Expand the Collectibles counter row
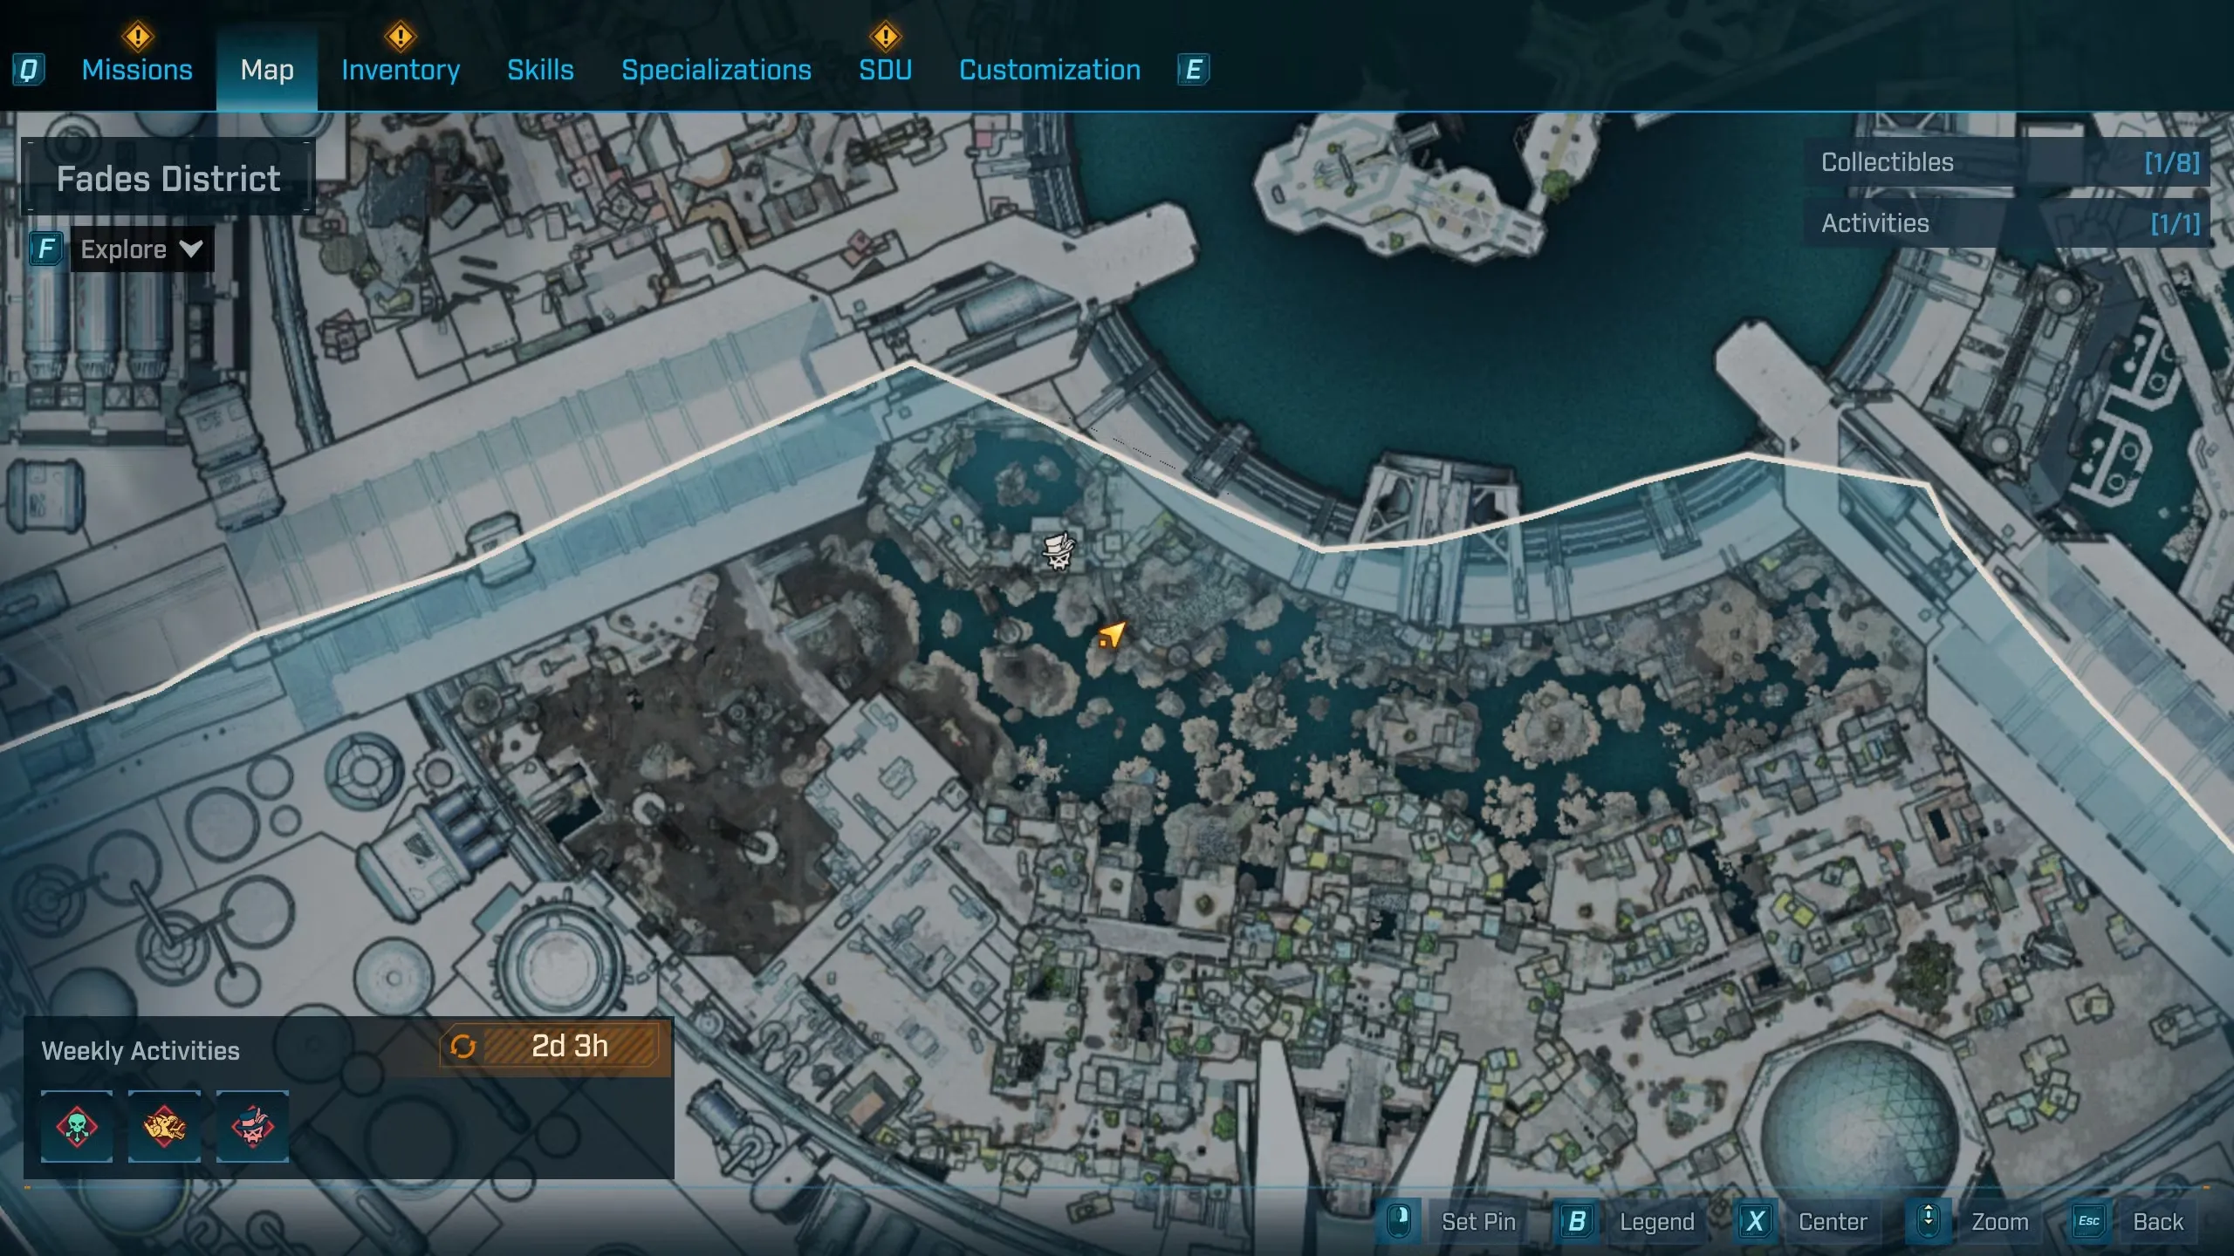The image size is (2234, 1256). pyautogui.click(x=2007, y=162)
